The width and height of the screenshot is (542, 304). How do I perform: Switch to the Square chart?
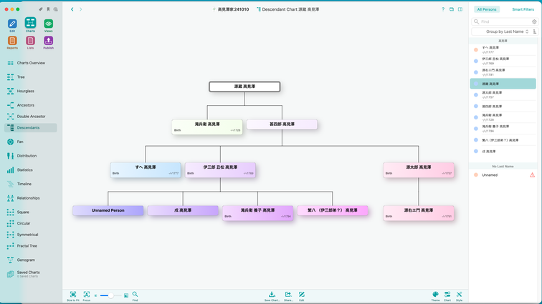(30, 212)
